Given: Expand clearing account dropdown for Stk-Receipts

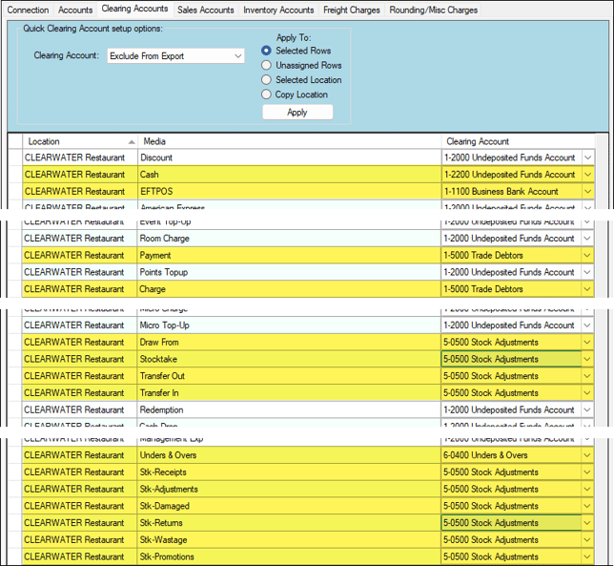Looking at the screenshot, I should (587, 472).
